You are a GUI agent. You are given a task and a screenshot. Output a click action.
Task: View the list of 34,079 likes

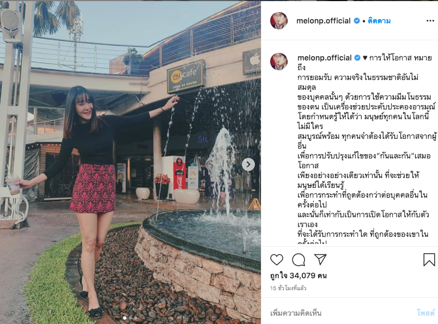click(299, 276)
